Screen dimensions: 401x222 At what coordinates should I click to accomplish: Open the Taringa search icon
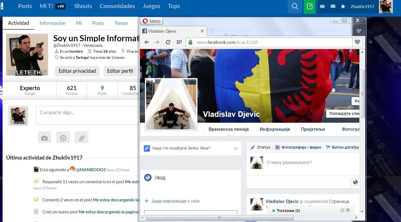pyautogui.click(x=295, y=6)
